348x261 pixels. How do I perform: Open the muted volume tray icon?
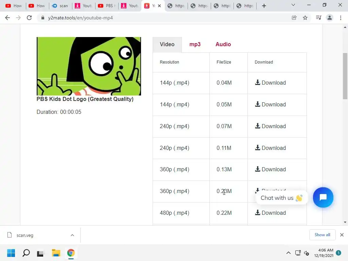click(x=307, y=253)
